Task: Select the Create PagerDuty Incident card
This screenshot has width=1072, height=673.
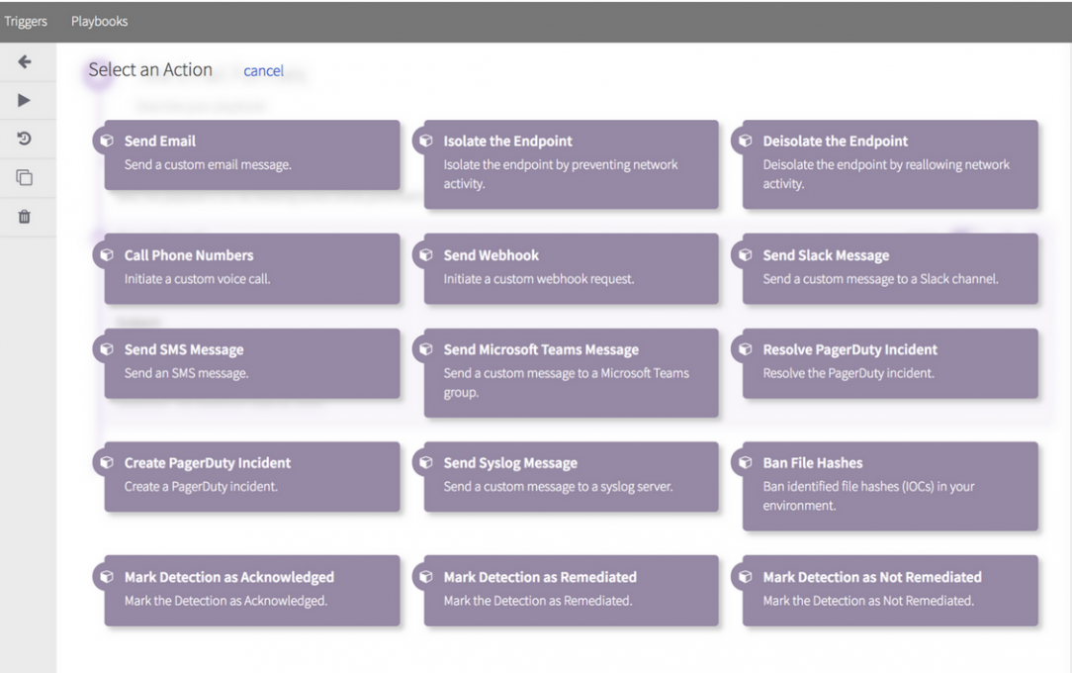Action: (252, 476)
